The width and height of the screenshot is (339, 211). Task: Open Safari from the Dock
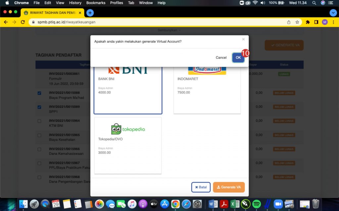[x=186, y=204]
